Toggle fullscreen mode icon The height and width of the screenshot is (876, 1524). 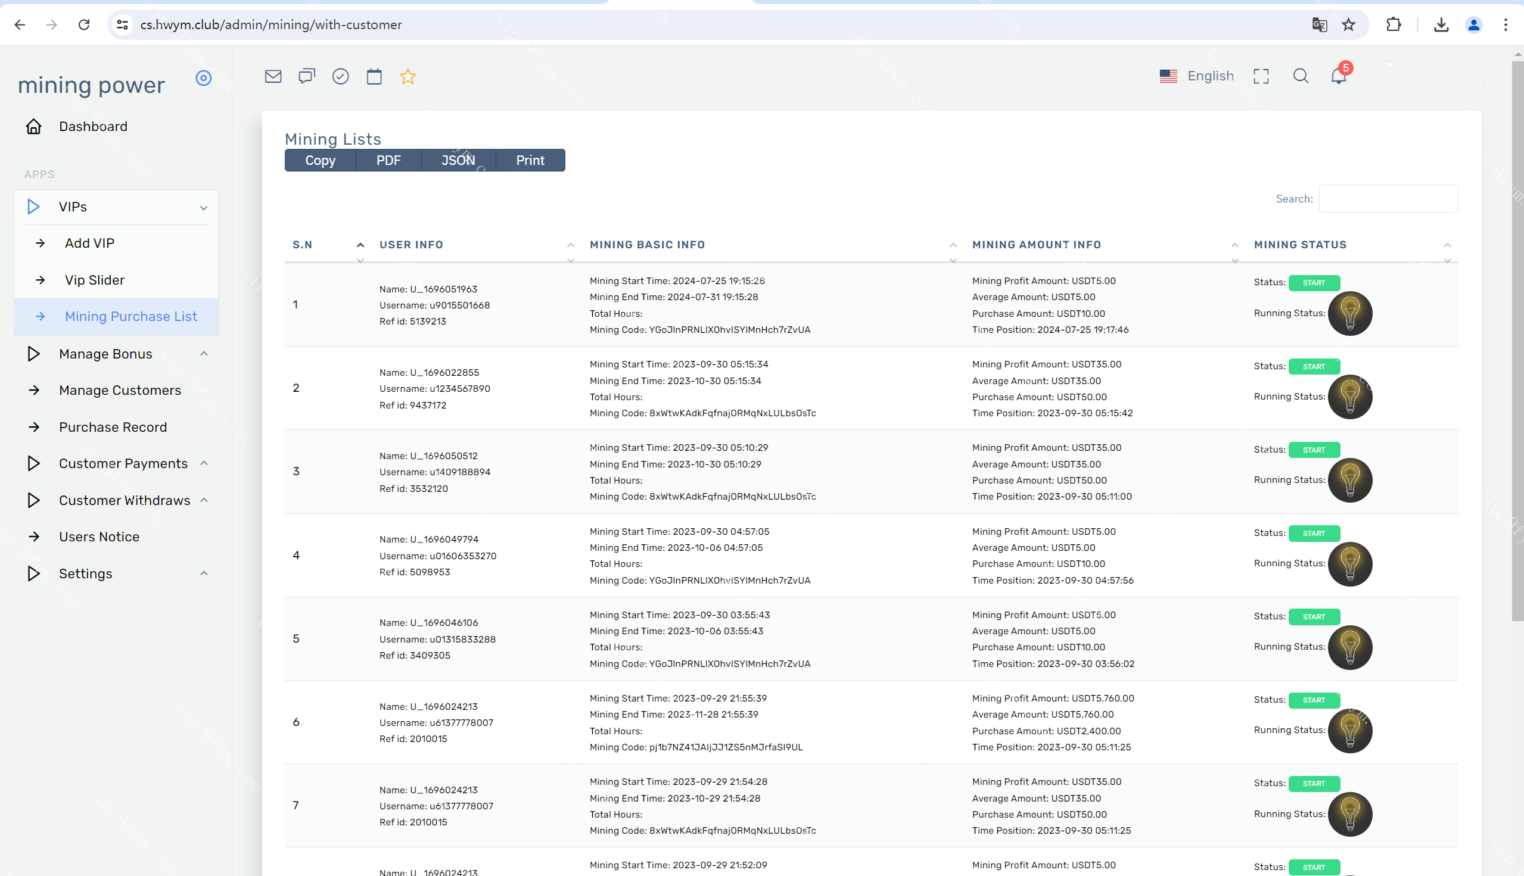point(1261,76)
